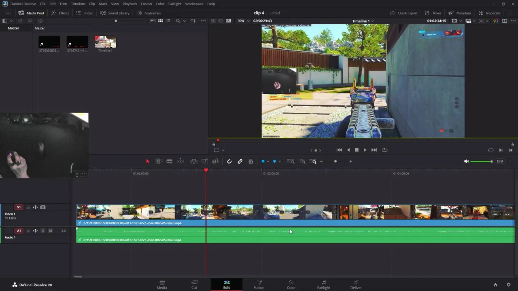Add a blue marker
Image resolution: width=518 pixels, height=291 pixels.
click(x=274, y=161)
